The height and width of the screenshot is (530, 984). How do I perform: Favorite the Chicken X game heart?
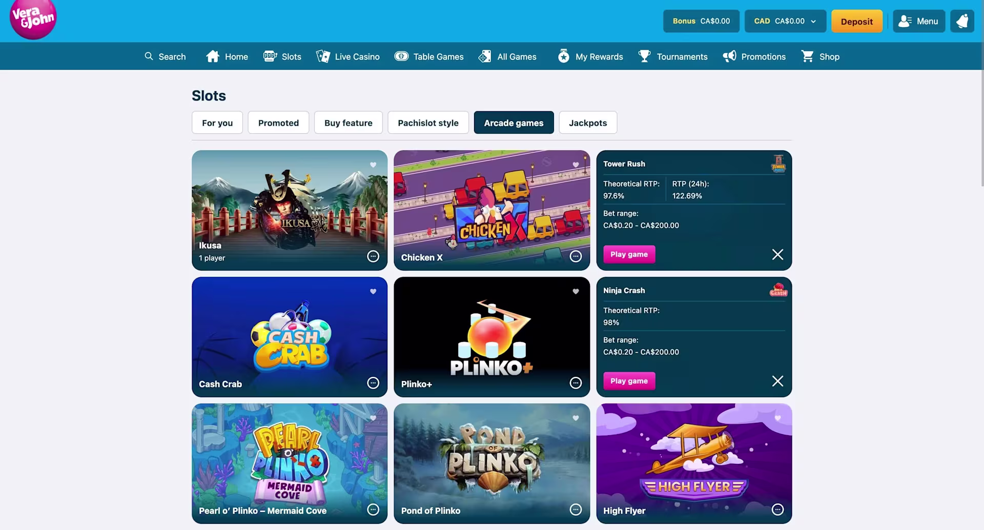click(576, 165)
